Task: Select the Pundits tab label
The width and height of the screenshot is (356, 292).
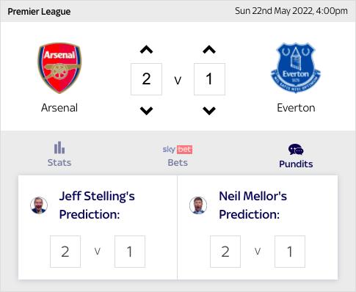Action: tap(296, 164)
